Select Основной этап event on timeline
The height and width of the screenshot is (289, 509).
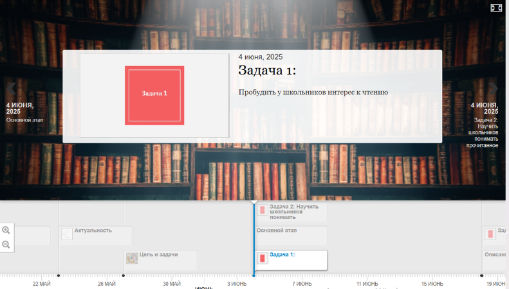pyautogui.click(x=292, y=236)
